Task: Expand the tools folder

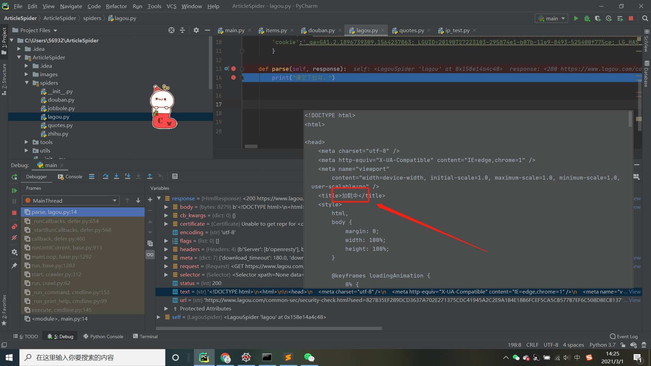Action: pos(26,142)
